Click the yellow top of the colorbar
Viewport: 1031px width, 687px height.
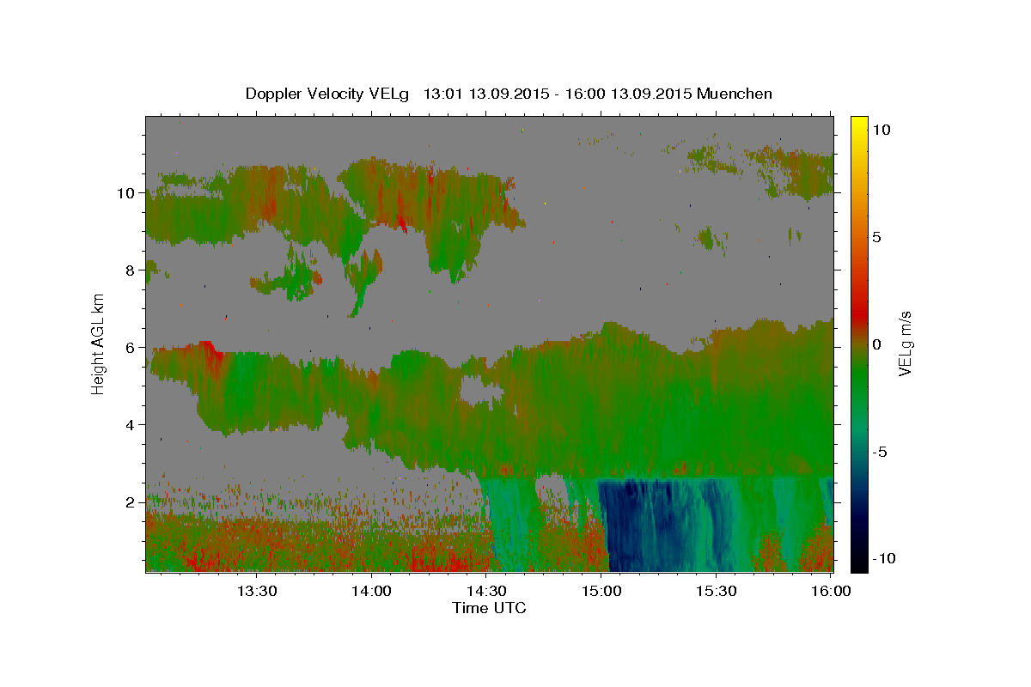(x=859, y=125)
